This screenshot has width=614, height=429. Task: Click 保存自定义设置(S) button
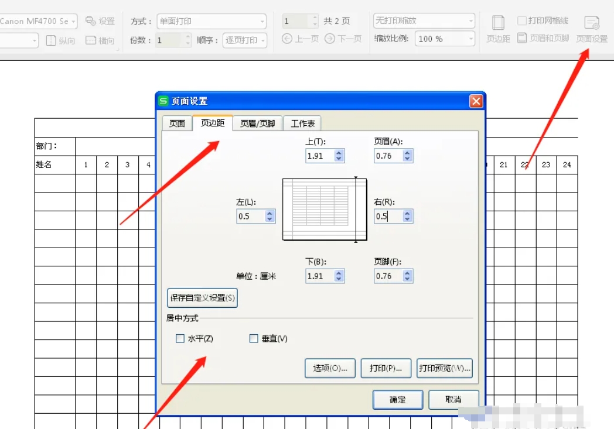pos(202,298)
